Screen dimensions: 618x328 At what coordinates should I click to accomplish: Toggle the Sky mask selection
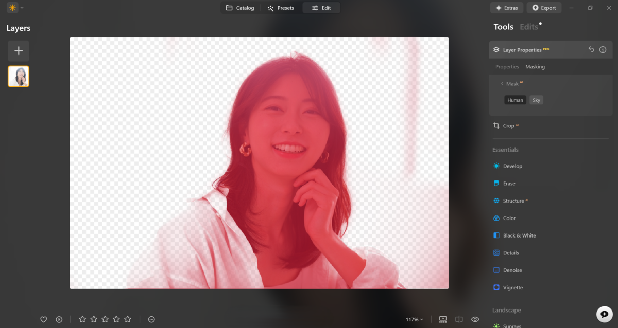tap(536, 100)
